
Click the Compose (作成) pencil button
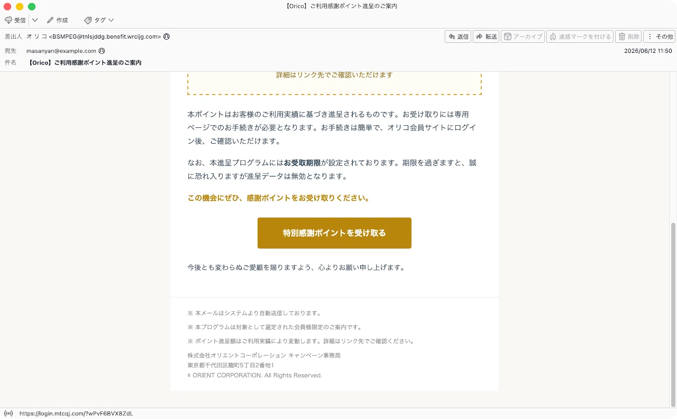point(58,20)
